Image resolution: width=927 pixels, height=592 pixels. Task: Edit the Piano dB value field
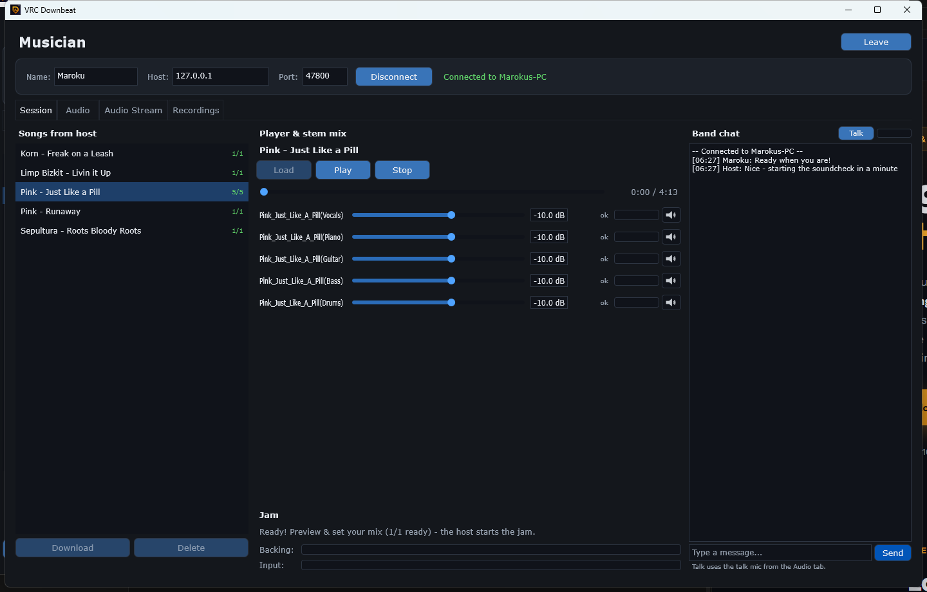click(549, 237)
